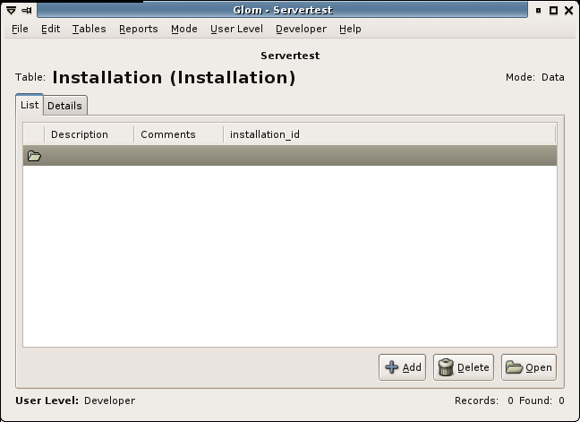Click the Installation (Installation) table title
The width and height of the screenshot is (580, 422).
click(174, 78)
